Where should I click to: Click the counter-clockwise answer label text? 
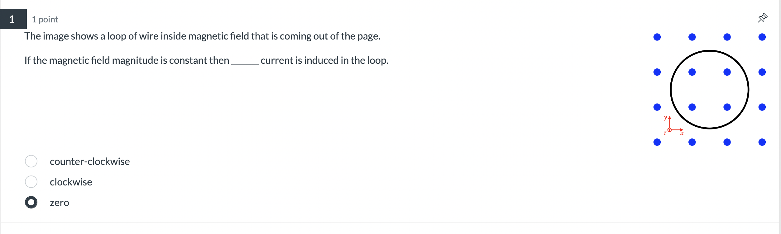point(90,161)
